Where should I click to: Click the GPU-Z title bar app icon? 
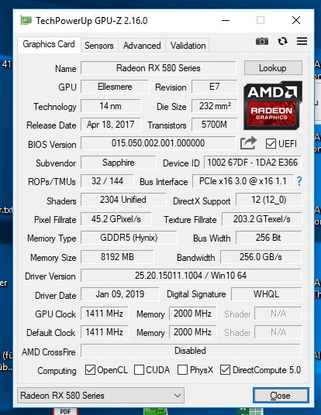coord(26,20)
